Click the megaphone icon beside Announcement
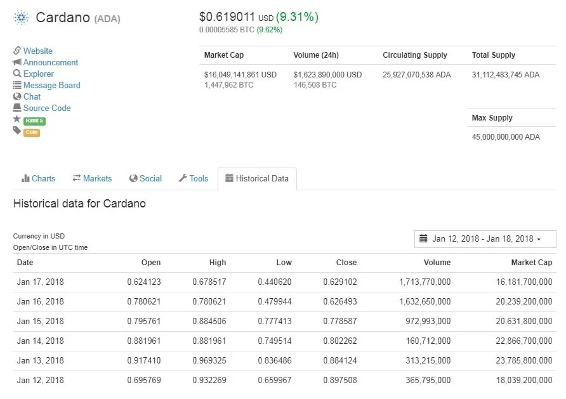This screenshot has width=566, height=399. (x=17, y=62)
